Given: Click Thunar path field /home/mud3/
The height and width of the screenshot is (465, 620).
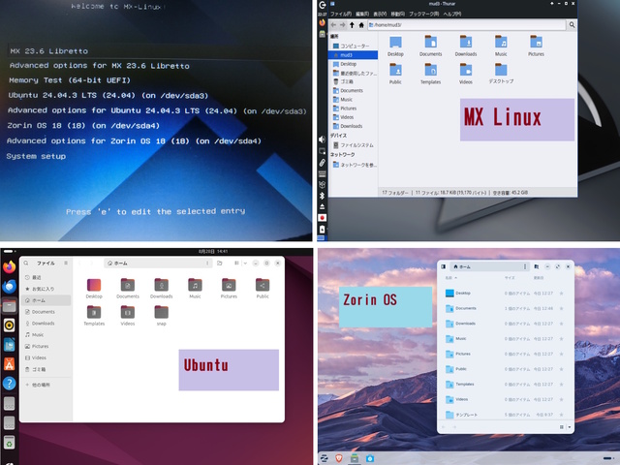Looking at the screenshot, I should click(x=467, y=25).
